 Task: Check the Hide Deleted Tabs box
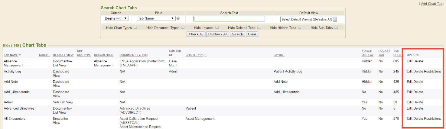(x=259, y=27)
